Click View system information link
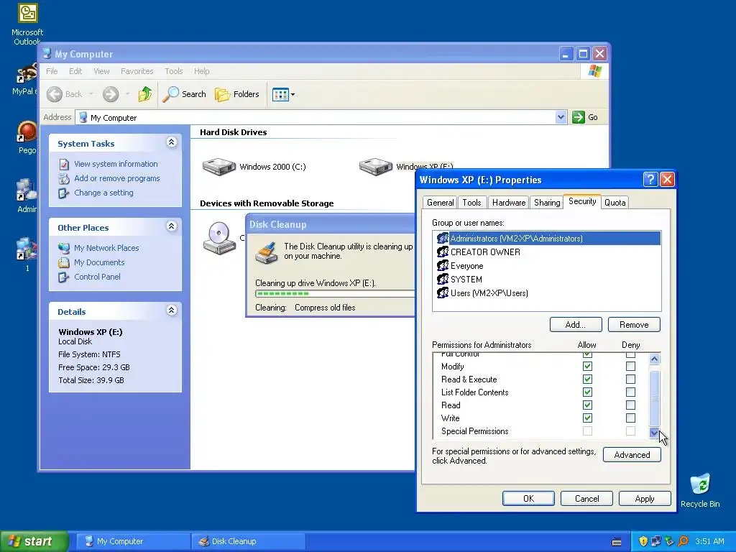 pos(116,164)
